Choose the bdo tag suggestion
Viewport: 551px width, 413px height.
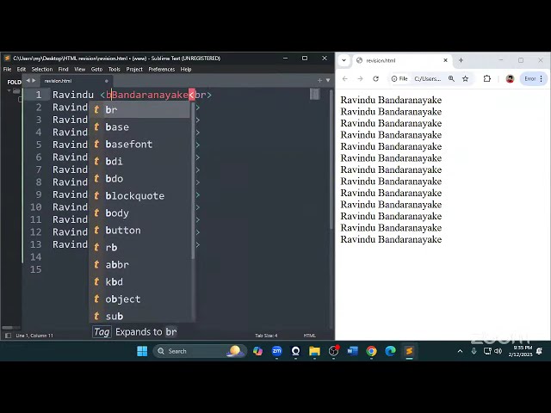click(139, 178)
